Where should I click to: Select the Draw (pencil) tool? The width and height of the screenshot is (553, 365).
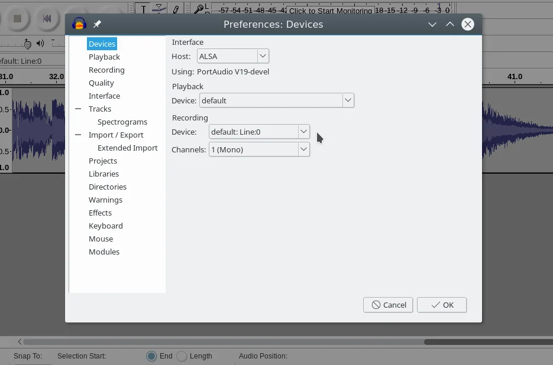click(x=176, y=8)
